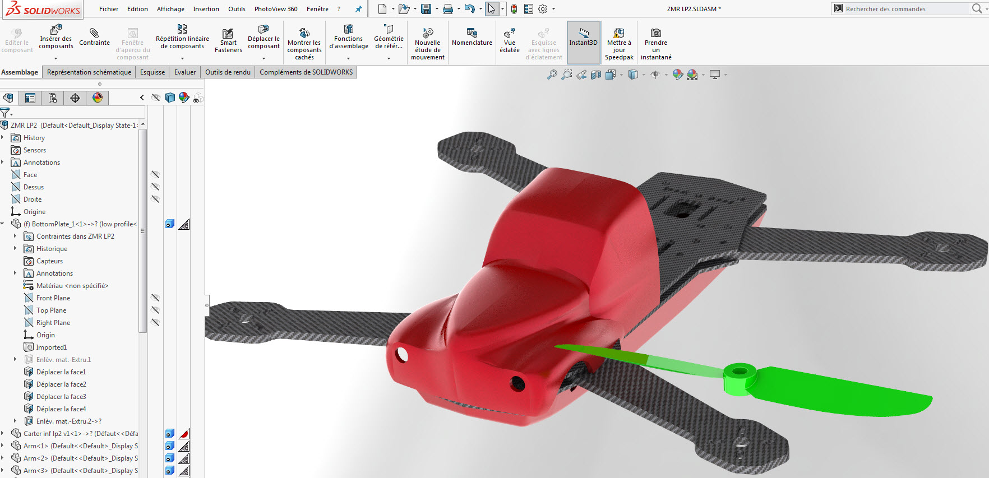
Task: Click the Vue éclatée exploded view icon
Action: [x=509, y=33]
